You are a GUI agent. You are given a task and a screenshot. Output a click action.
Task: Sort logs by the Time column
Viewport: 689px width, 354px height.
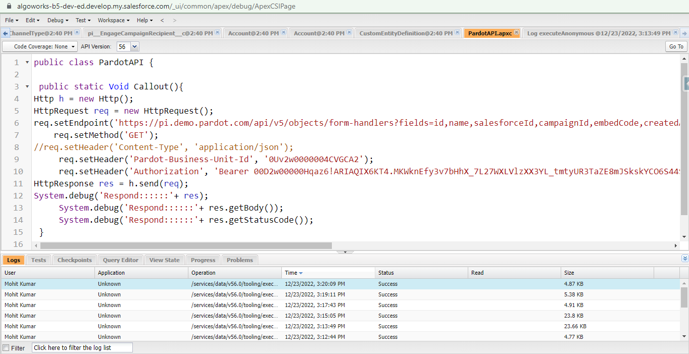pos(293,273)
